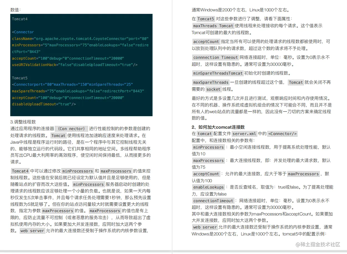Click the "web server" tag on the right page
347x254 pixels.
coord(205,227)
